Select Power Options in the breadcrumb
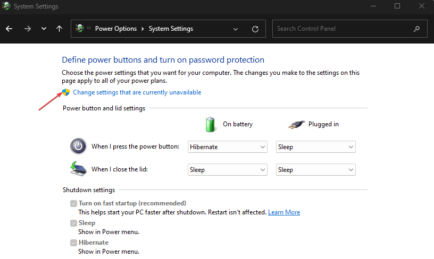Screen dimensions: 434x259 pos(116,29)
